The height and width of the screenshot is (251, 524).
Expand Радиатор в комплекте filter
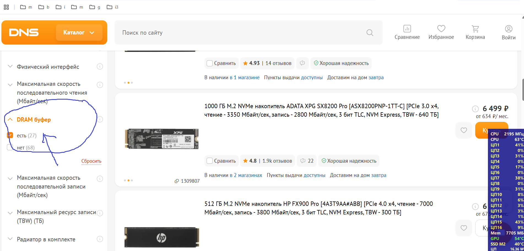[x=10, y=239]
